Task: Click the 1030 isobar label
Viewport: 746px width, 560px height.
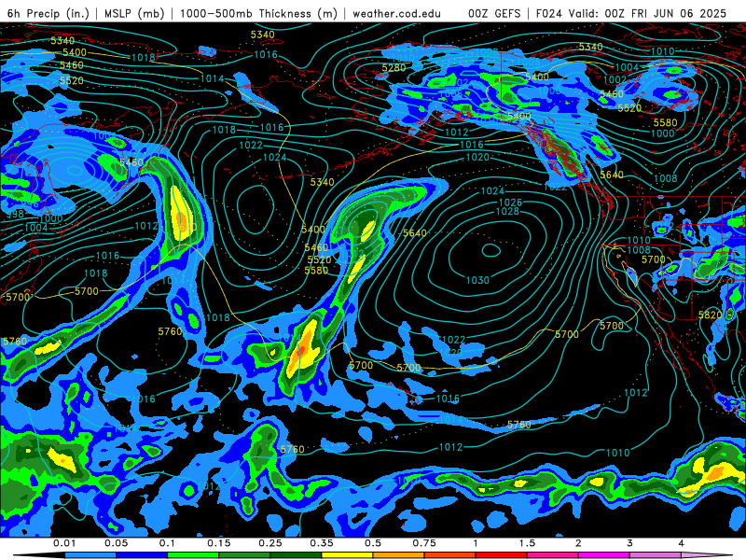Action: 477,281
